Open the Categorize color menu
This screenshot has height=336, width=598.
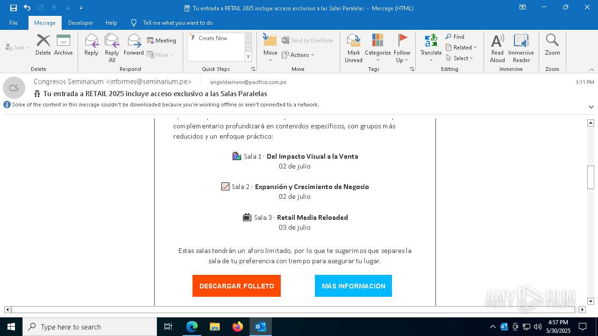[x=377, y=48]
